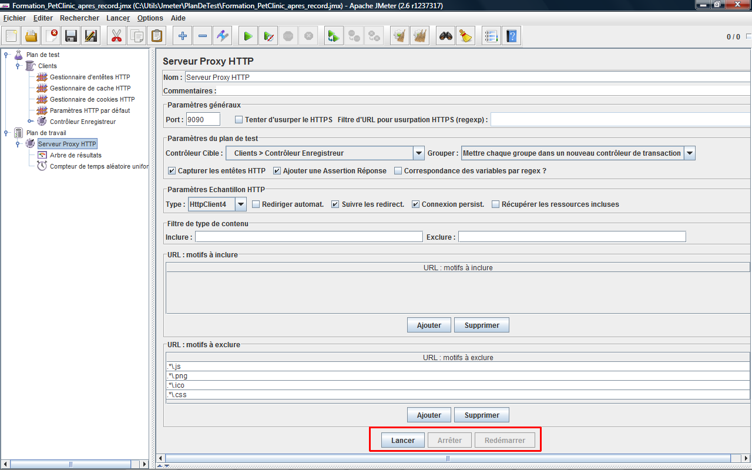Enable the Tenter d'usurper le HTTPS checkbox
The image size is (752, 470).
click(x=239, y=120)
